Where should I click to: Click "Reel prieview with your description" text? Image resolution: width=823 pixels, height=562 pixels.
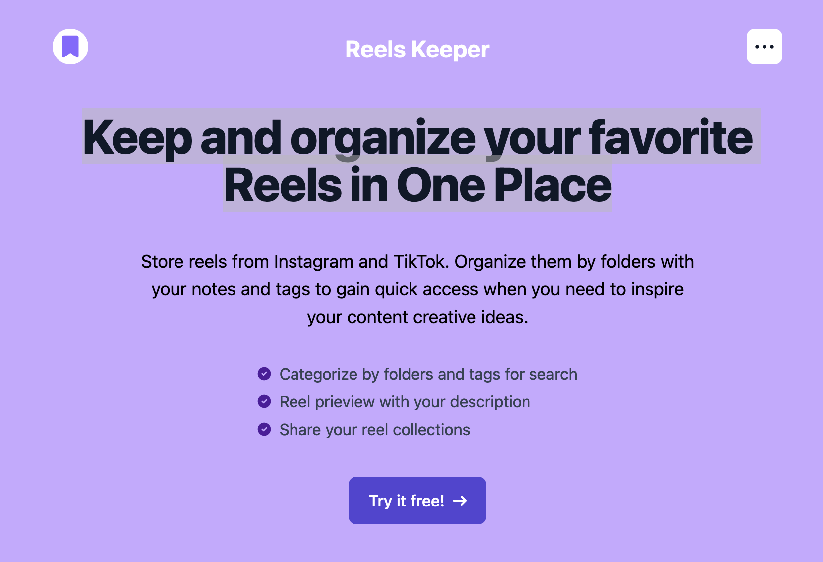405,402
